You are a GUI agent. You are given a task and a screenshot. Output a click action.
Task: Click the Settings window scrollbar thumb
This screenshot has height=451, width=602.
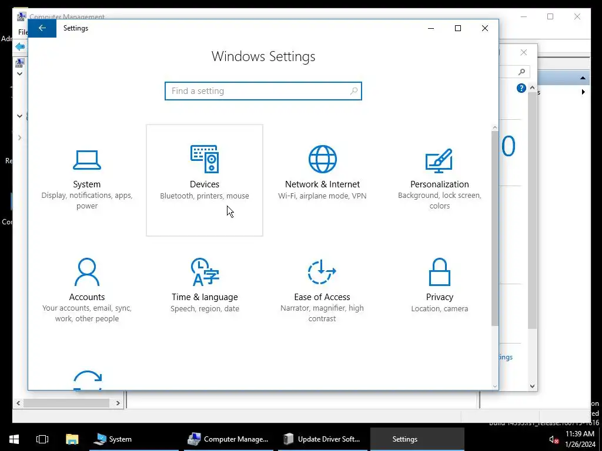(494, 228)
